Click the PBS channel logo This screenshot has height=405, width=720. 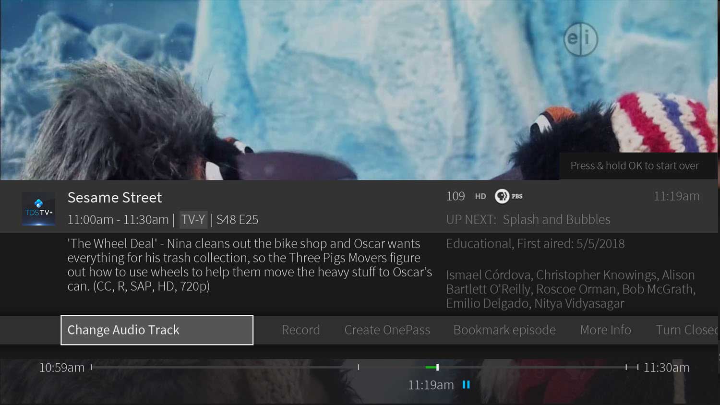tap(509, 196)
